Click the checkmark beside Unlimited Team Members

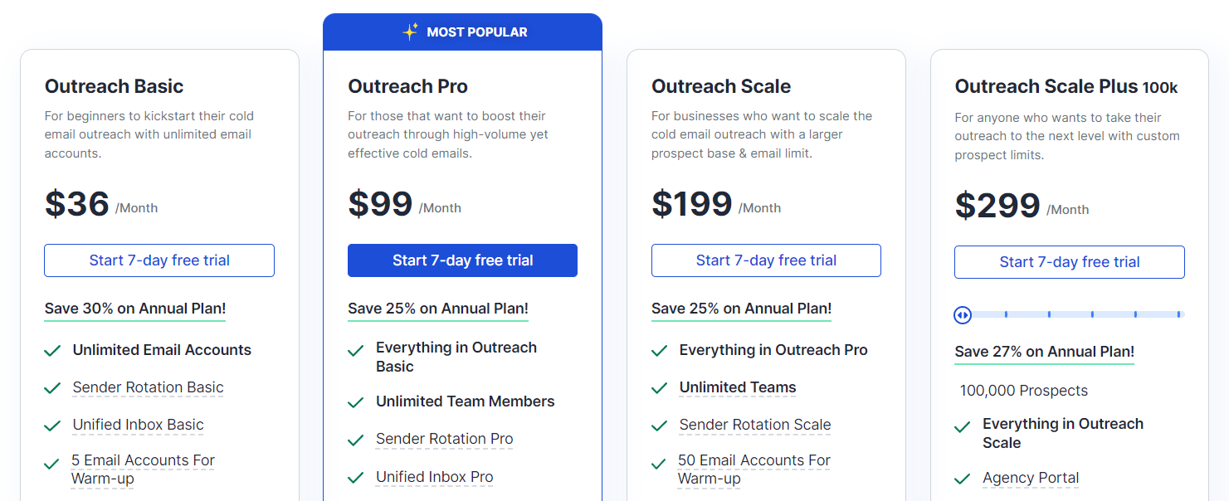pyautogui.click(x=355, y=401)
